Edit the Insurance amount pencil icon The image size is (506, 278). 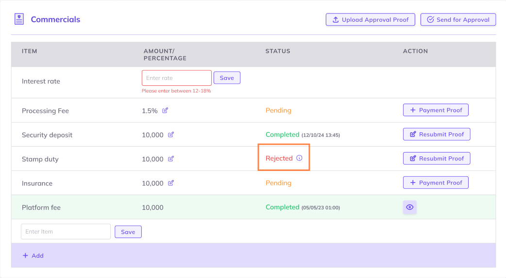click(x=171, y=183)
